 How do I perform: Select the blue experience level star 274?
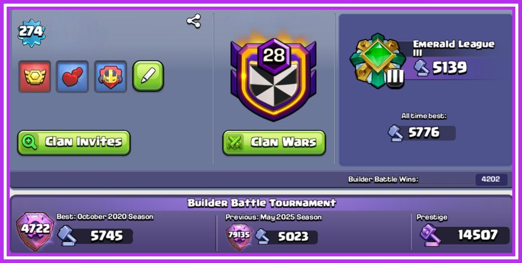click(31, 32)
